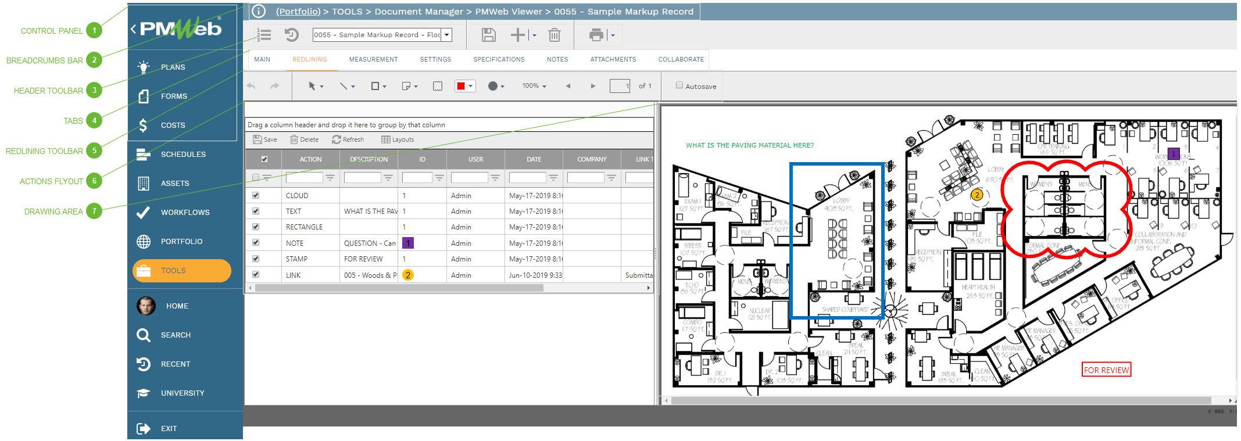Click the Portfolio breadcrumb link
Screen dimensions: 1241x441
click(298, 12)
